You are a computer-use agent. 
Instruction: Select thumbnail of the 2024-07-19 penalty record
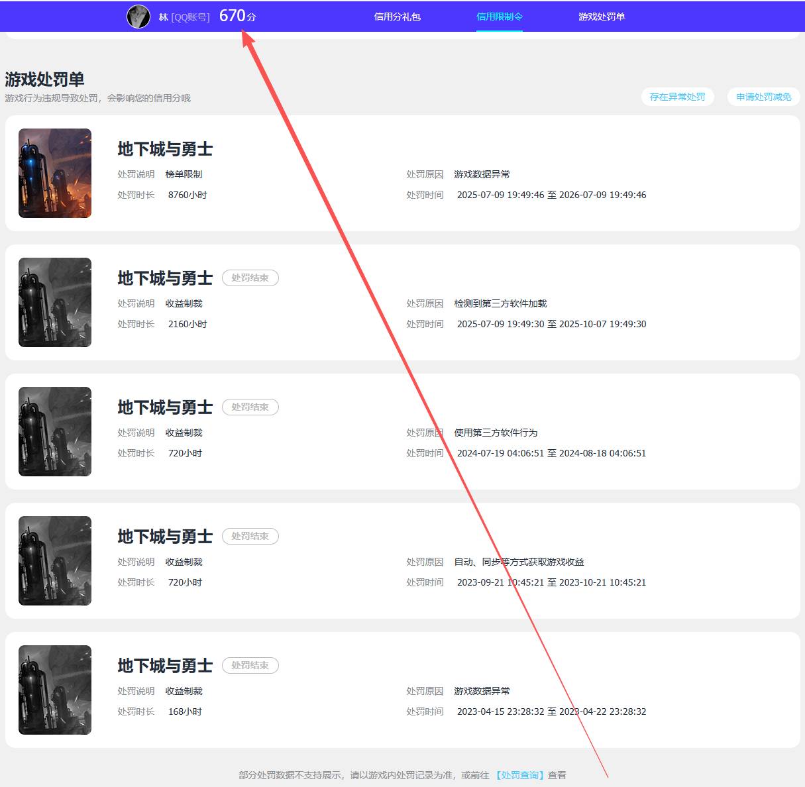click(55, 432)
